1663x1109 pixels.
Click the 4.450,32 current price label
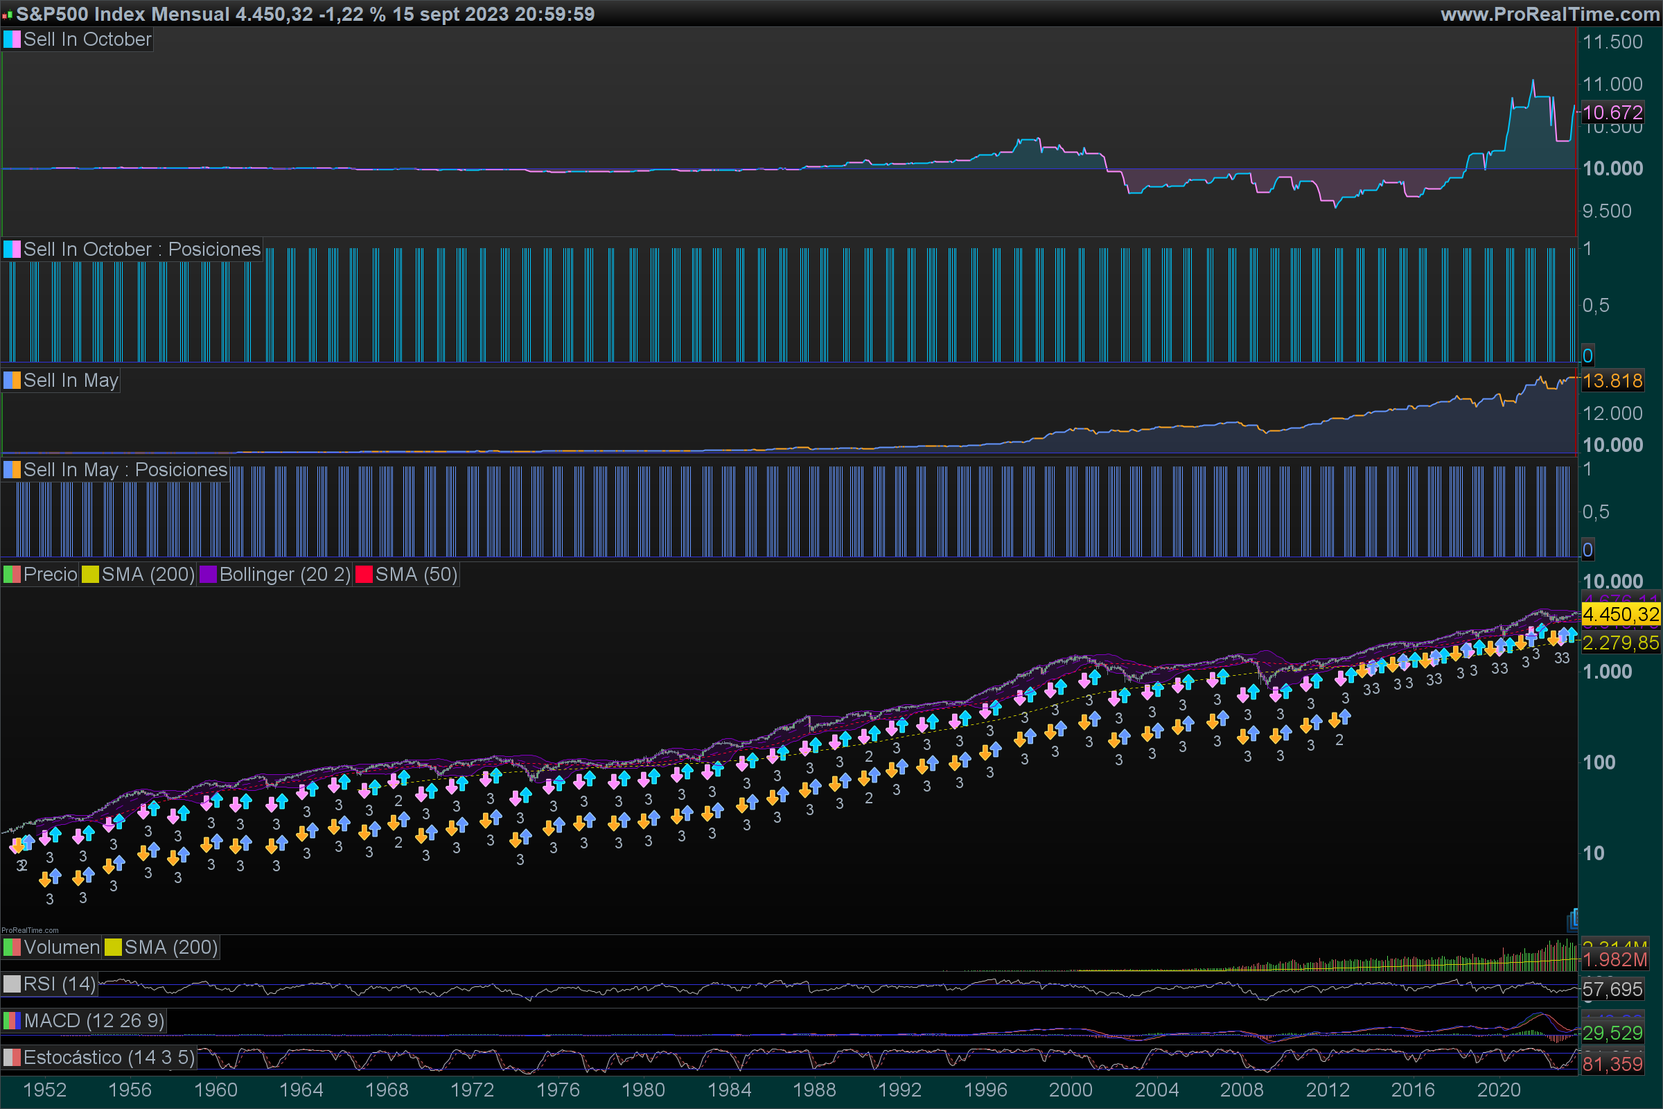1620,614
